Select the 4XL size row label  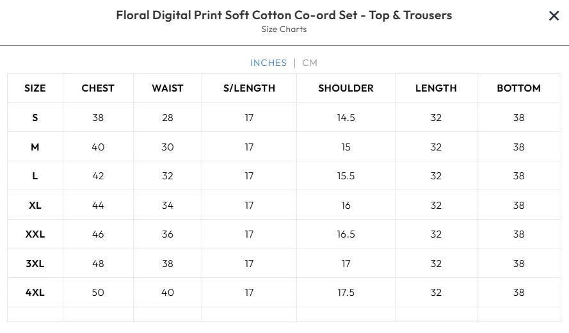click(35, 293)
